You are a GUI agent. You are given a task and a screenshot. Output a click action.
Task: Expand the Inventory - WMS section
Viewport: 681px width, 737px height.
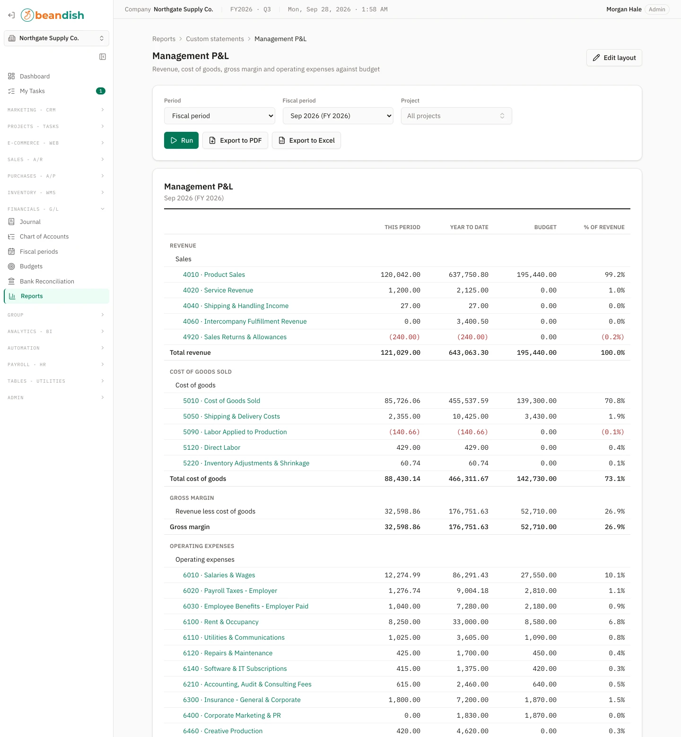pyautogui.click(x=56, y=193)
